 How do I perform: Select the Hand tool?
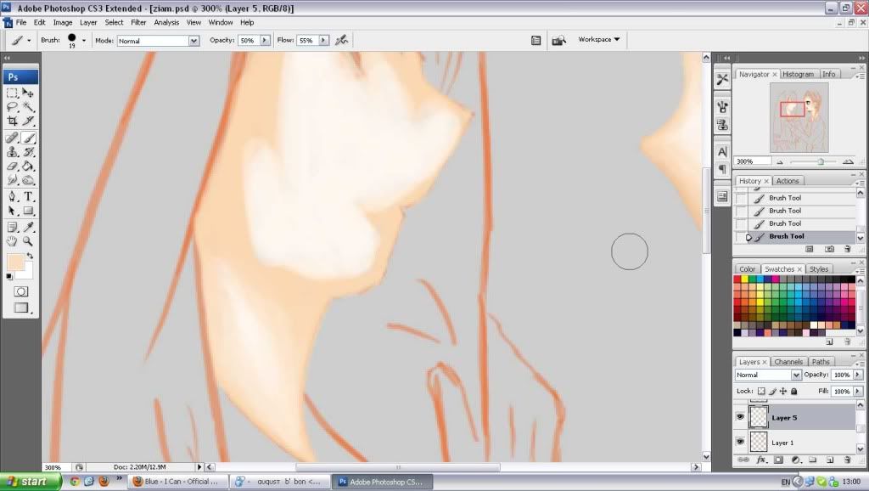pyautogui.click(x=12, y=241)
